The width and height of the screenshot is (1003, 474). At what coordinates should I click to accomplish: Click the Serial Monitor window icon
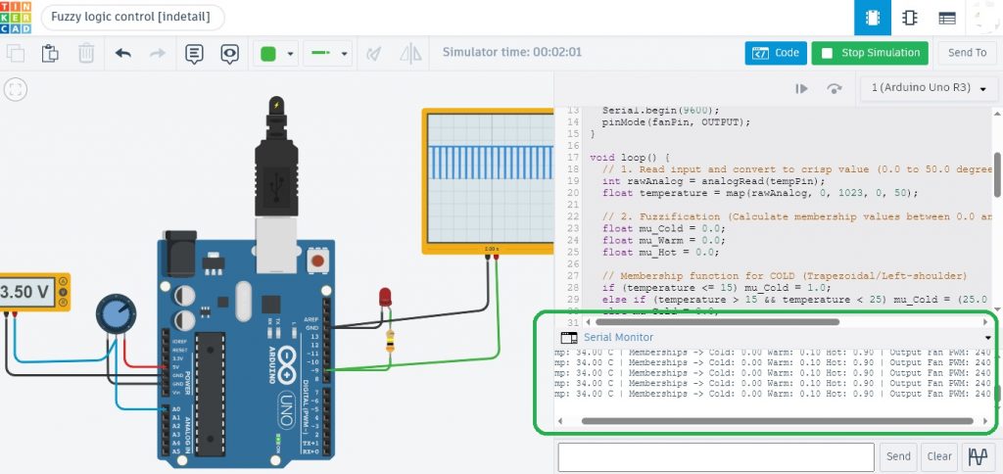point(568,337)
